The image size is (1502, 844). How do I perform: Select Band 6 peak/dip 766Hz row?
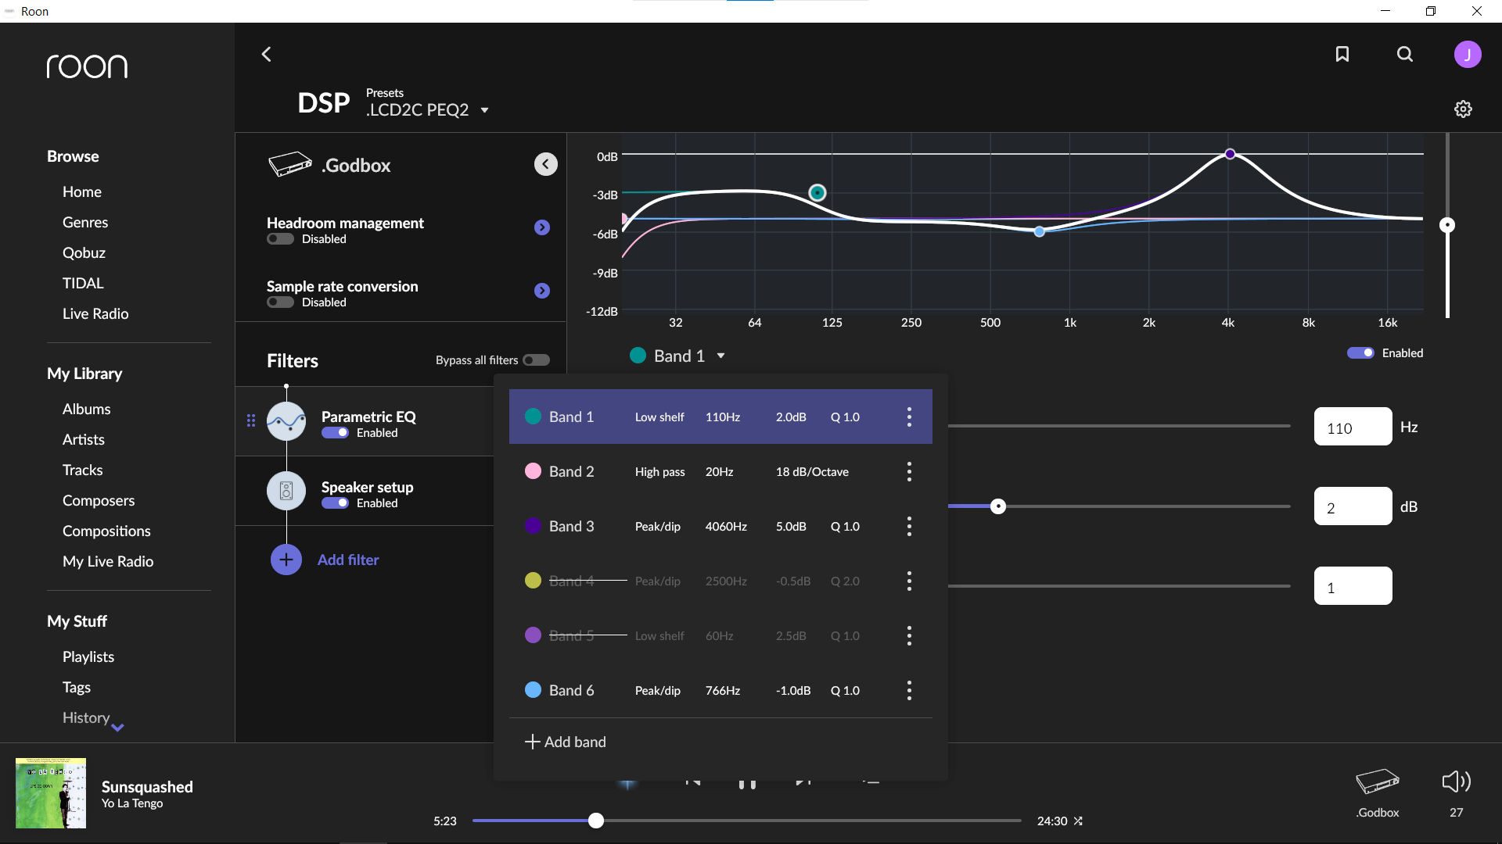tap(720, 690)
